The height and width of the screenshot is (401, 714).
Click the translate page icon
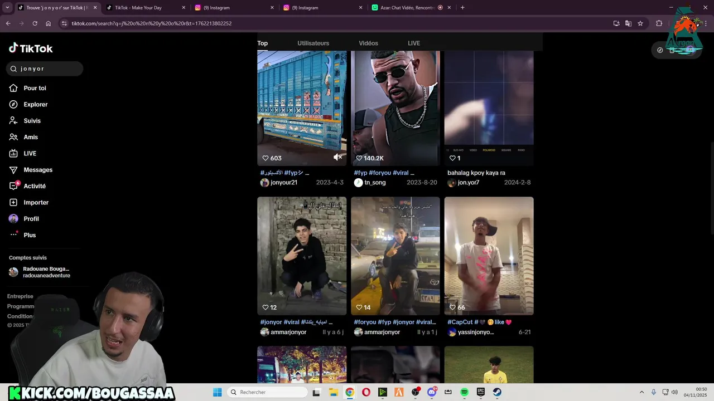[628, 23]
